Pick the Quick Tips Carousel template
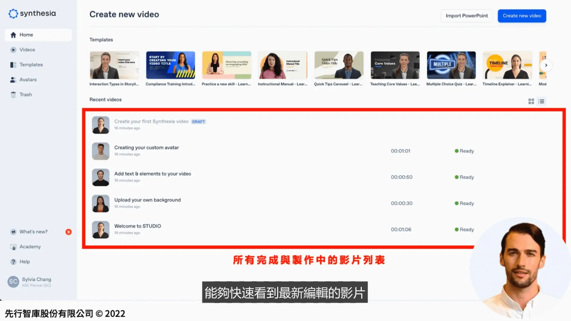The height and width of the screenshot is (321, 571). (339, 65)
